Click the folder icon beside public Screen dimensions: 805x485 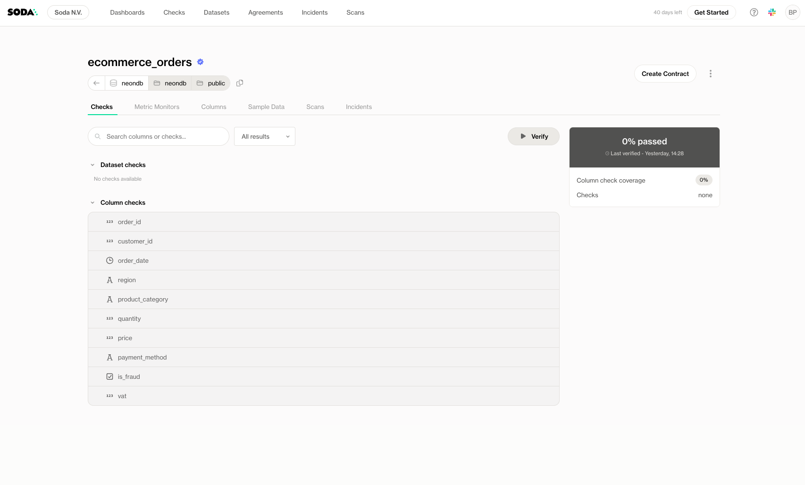point(200,83)
